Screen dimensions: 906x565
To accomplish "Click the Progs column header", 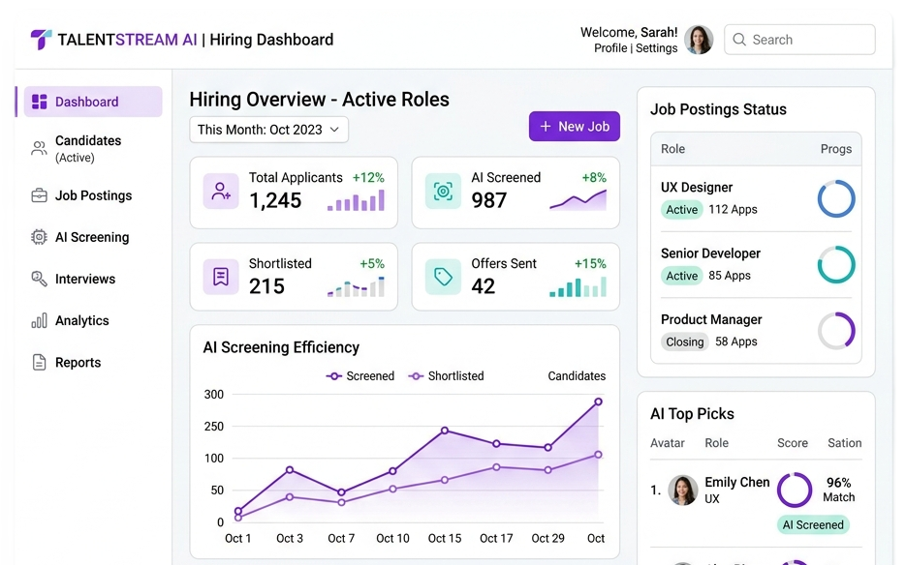I will (836, 149).
